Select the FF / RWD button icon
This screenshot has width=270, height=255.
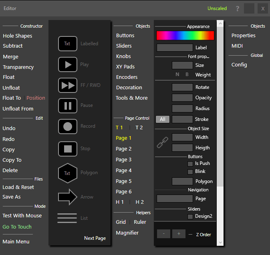coord(68,85)
